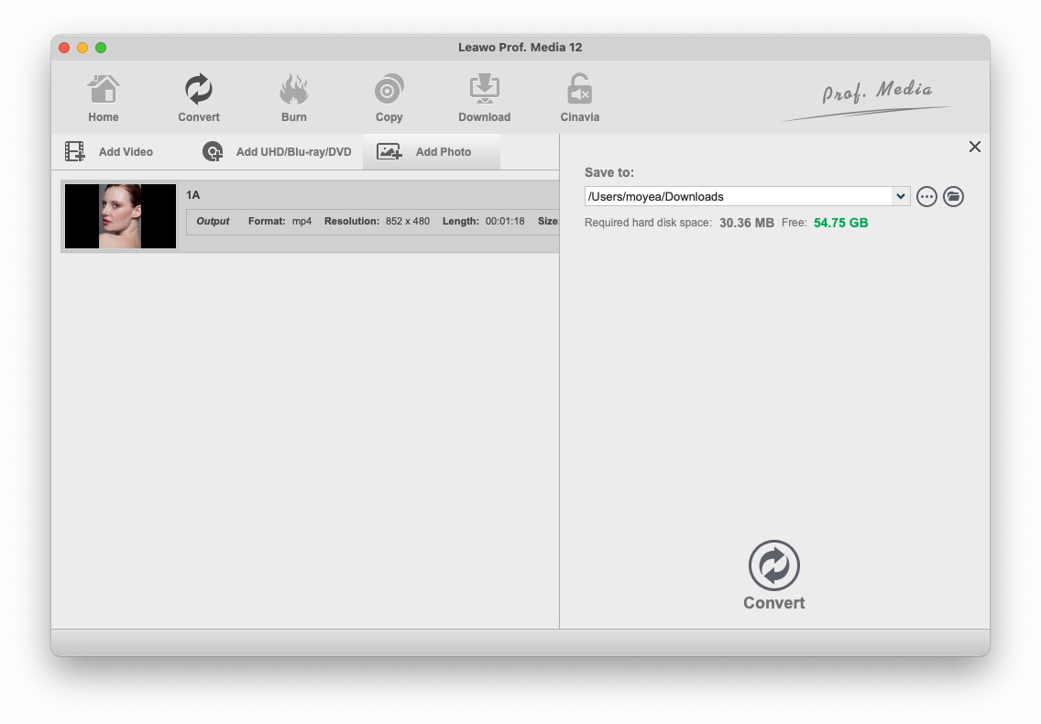Select the 1A video thumbnail

(x=120, y=216)
